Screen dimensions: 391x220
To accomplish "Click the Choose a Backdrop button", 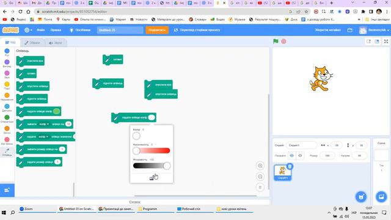I will pos(381,197).
